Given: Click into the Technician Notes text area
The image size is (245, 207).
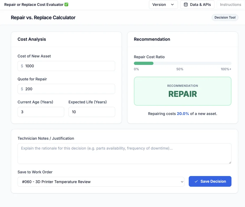Looking at the screenshot, I should coord(124,154).
